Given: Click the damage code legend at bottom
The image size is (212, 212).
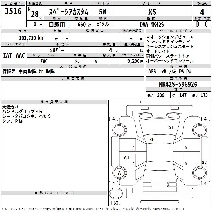Looking at the screenshot, I should coord(93,209).
